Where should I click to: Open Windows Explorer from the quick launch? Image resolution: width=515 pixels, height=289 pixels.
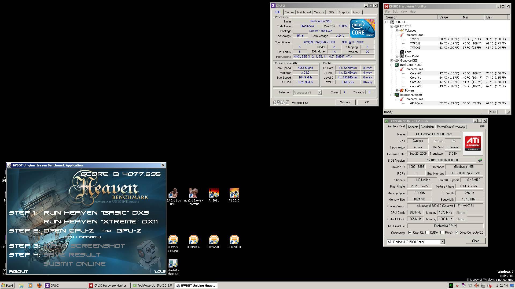tap(21, 286)
